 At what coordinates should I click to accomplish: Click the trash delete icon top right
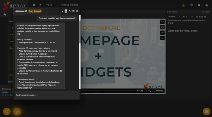(199, 5)
